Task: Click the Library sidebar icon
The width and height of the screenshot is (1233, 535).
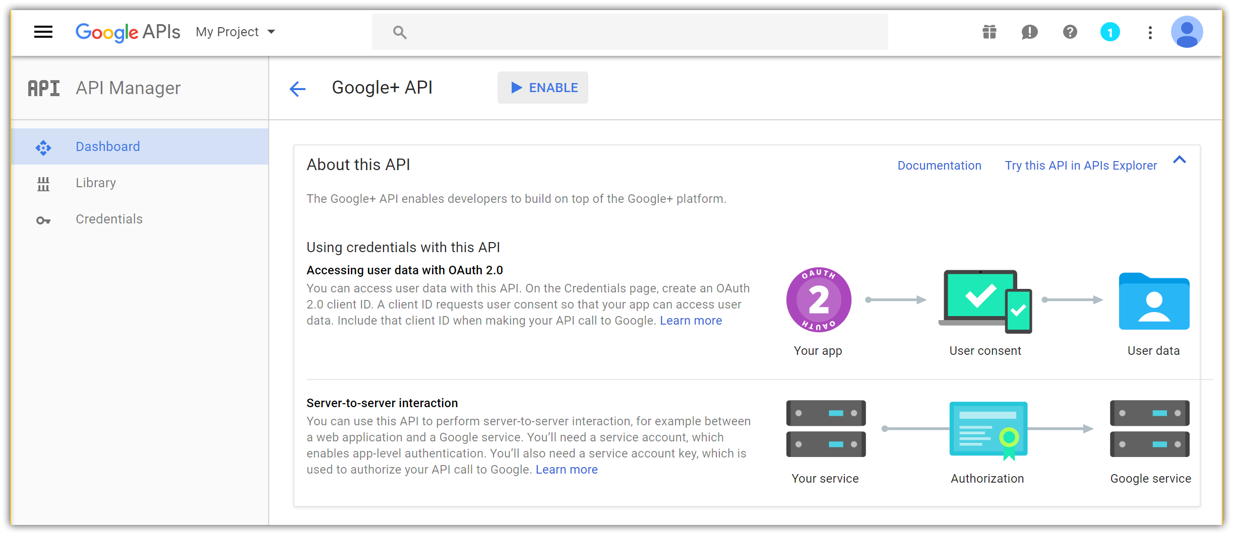Action: [43, 184]
